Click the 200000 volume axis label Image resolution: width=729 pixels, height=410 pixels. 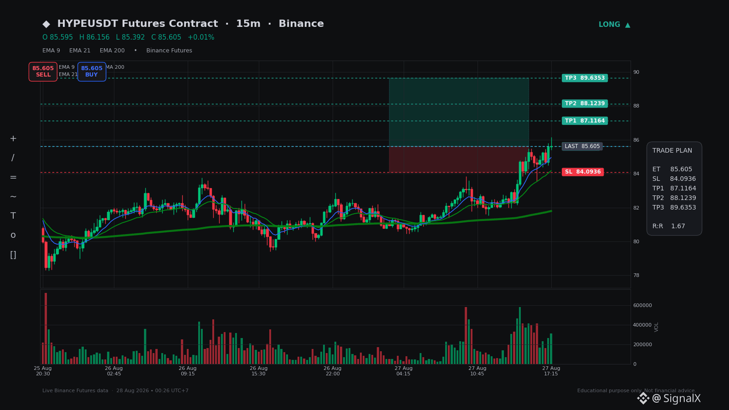642,345
